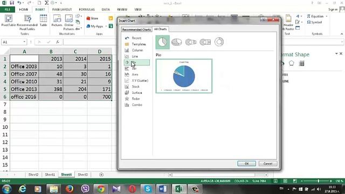Open the Shapes dropdown in Illustrations group
345x194 pixels.
coord(79,16)
